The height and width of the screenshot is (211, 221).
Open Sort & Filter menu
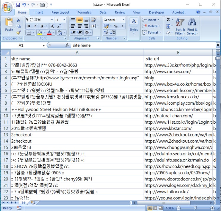[x=180, y=27]
